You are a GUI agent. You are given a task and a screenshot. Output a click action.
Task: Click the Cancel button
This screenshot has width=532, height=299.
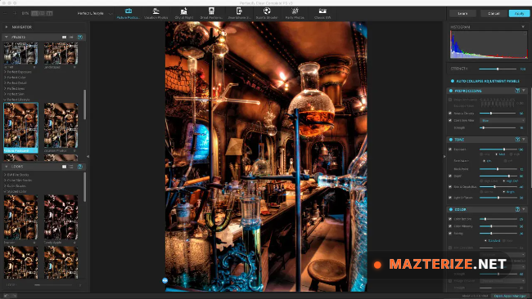(494, 14)
